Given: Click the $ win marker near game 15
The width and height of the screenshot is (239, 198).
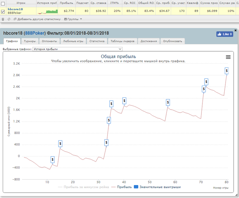Looking at the screenshot, I should tap(60, 144).
